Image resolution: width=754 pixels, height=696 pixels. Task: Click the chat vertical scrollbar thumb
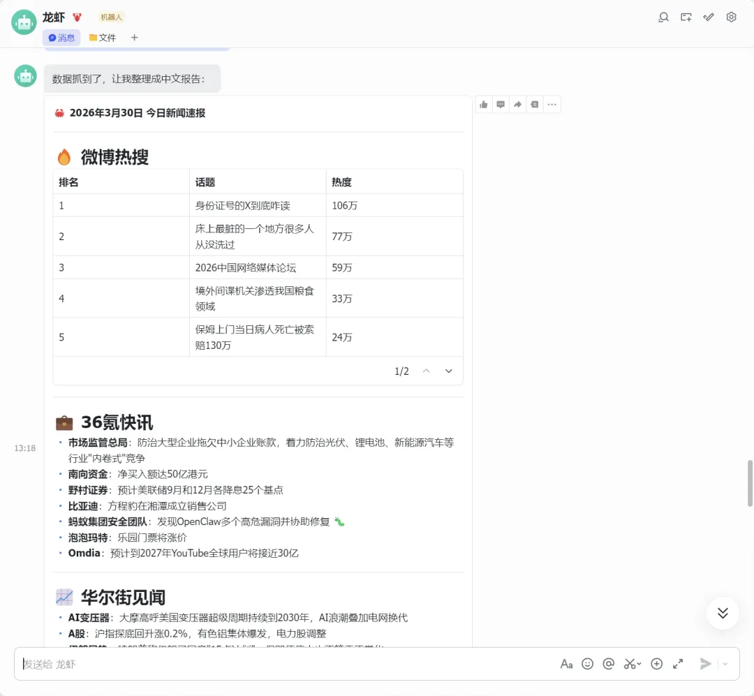click(750, 483)
